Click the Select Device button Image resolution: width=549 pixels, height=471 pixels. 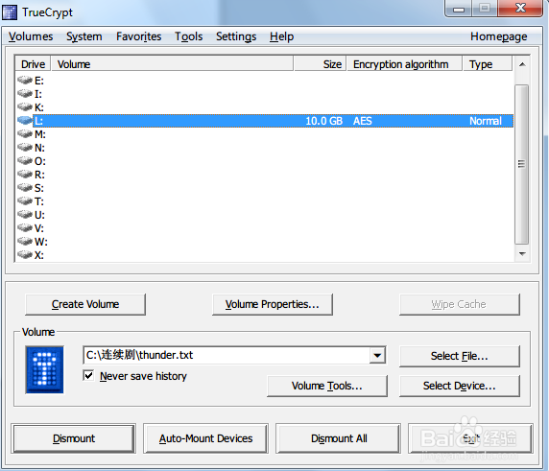point(460,386)
